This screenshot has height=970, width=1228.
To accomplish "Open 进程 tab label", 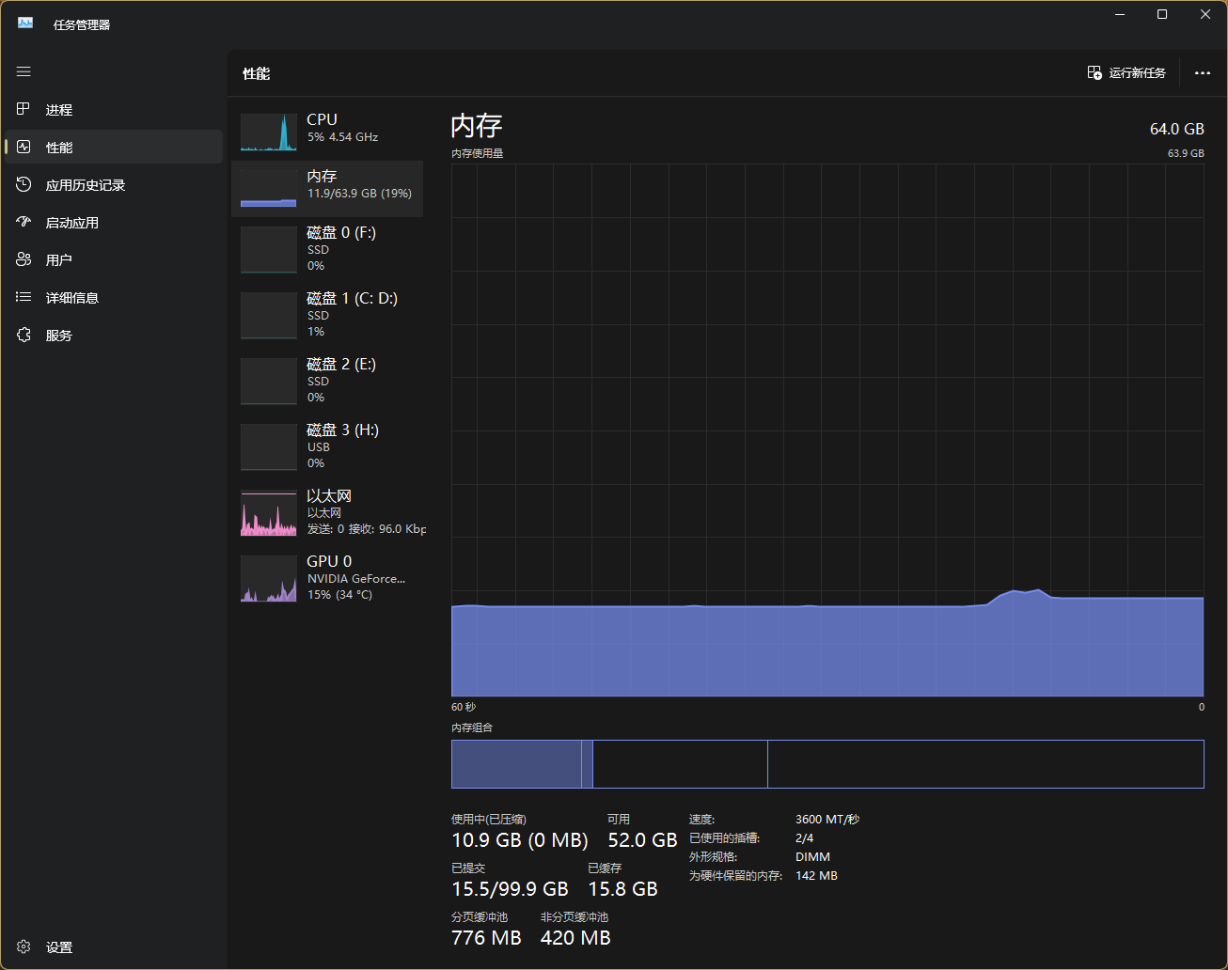I will (x=59, y=110).
